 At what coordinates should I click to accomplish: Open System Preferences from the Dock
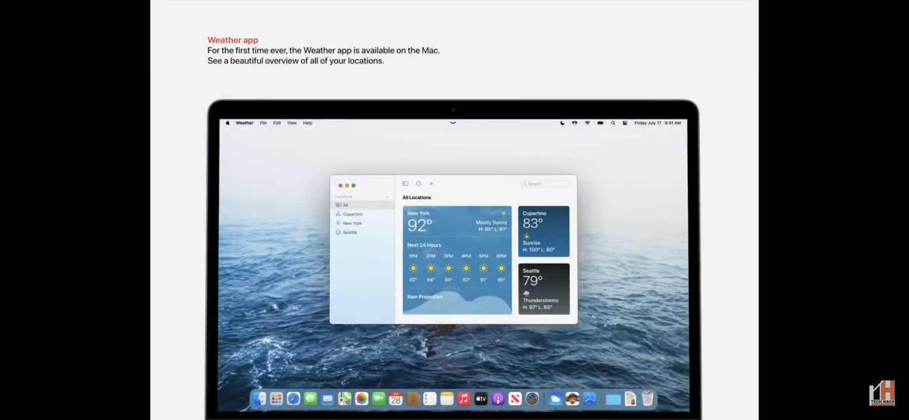tap(532, 399)
